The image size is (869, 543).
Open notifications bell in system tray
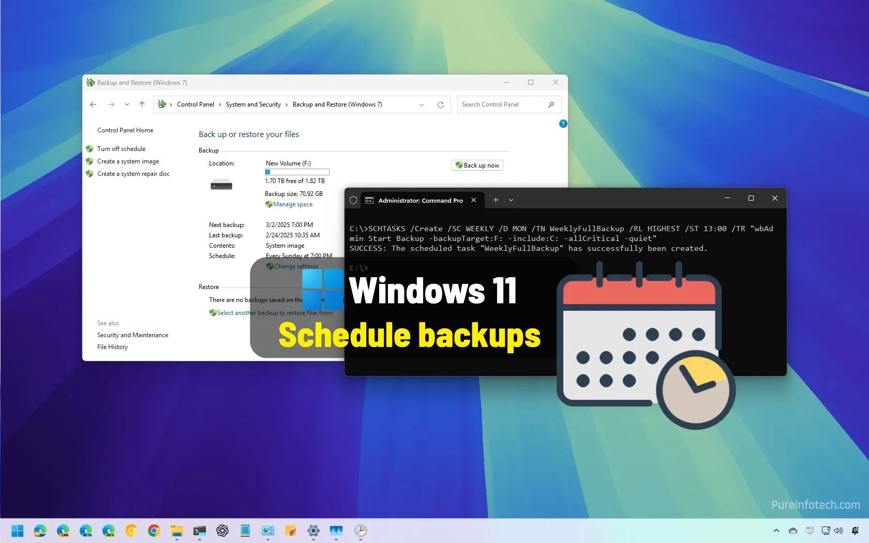855,531
